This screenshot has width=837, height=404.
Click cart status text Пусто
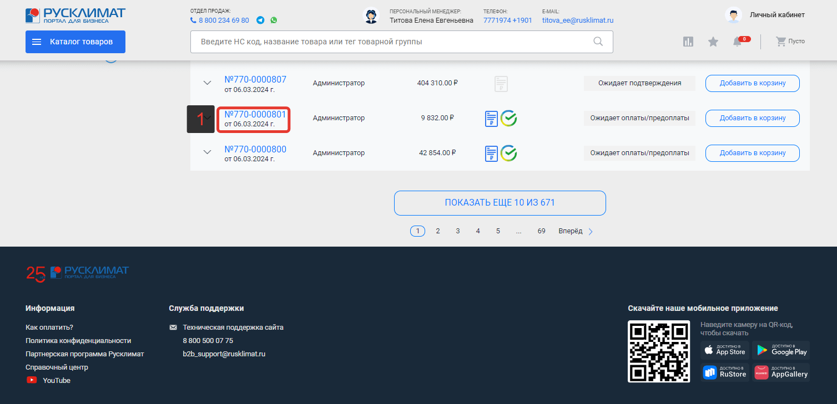click(x=796, y=42)
